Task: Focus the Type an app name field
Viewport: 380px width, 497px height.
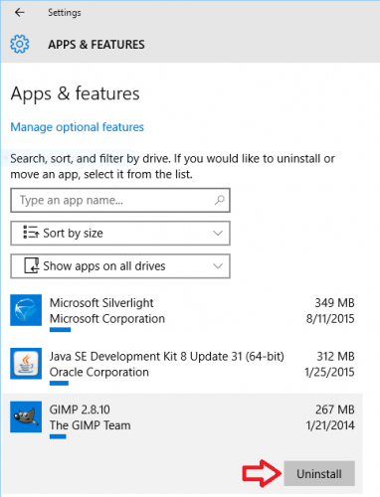Action: (120, 201)
